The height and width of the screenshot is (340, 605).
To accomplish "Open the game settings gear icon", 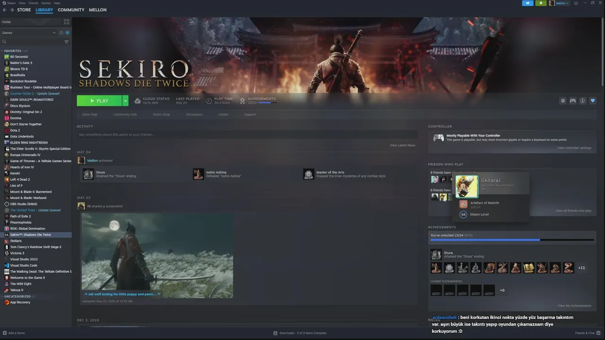I will pos(563,101).
